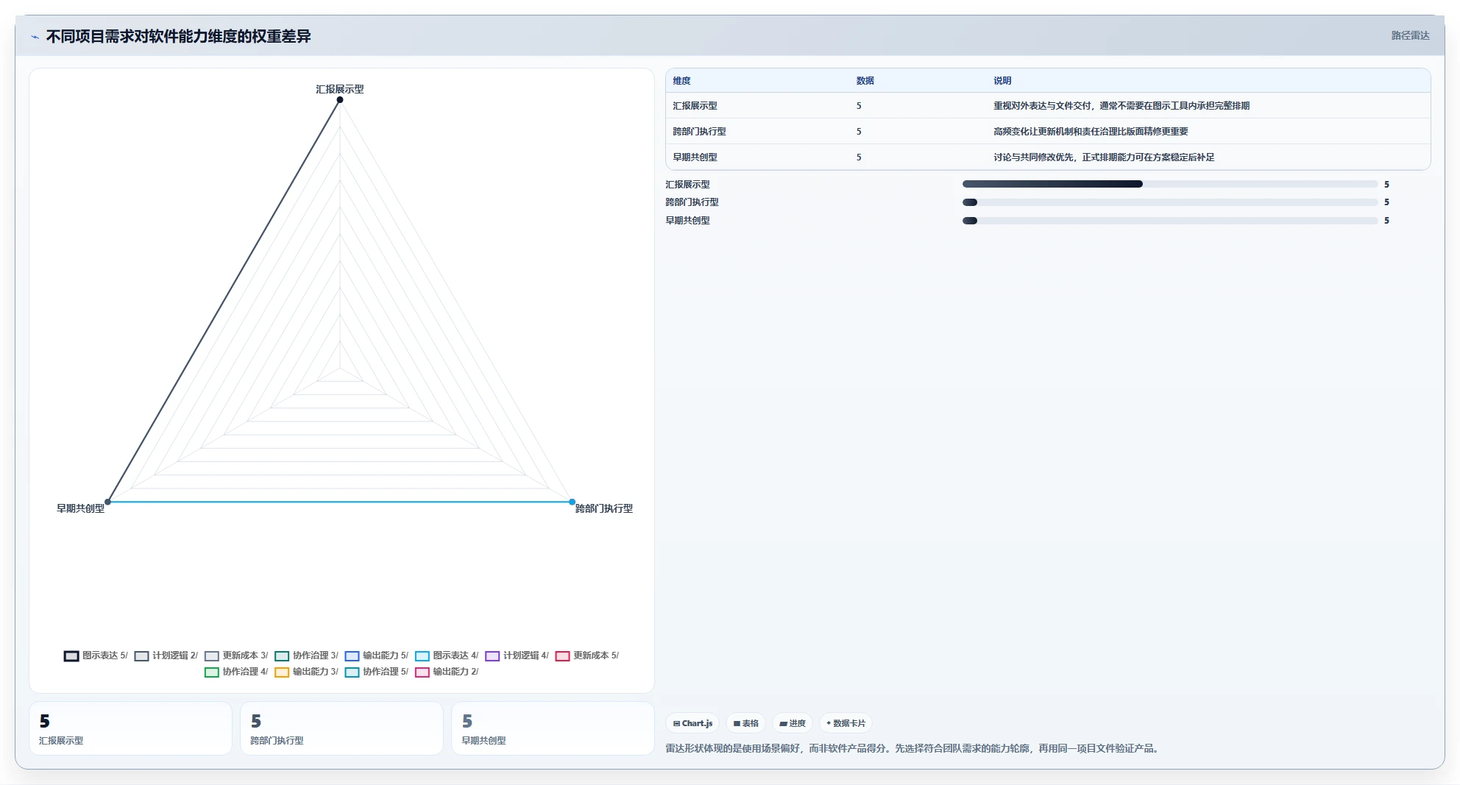Click the 早期共创型 progress bar

click(1170, 221)
